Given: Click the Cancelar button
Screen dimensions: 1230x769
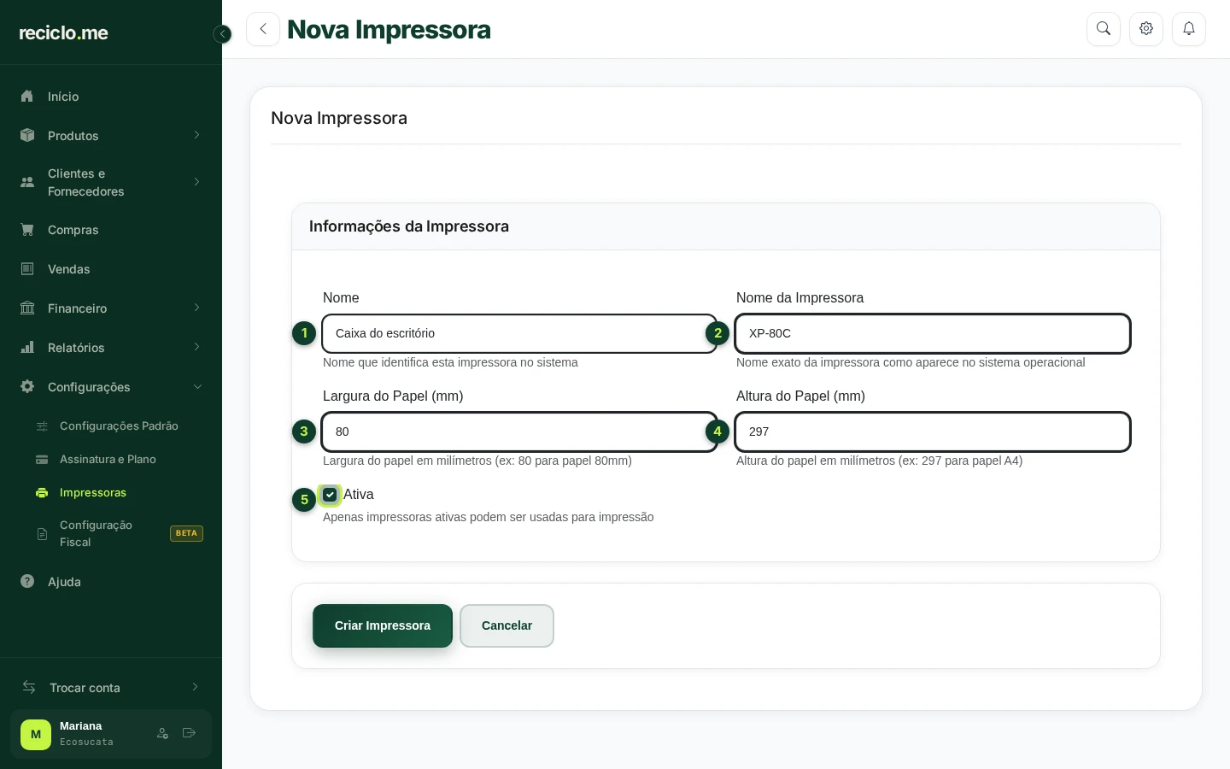Looking at the screenshot, I should 507,625.
